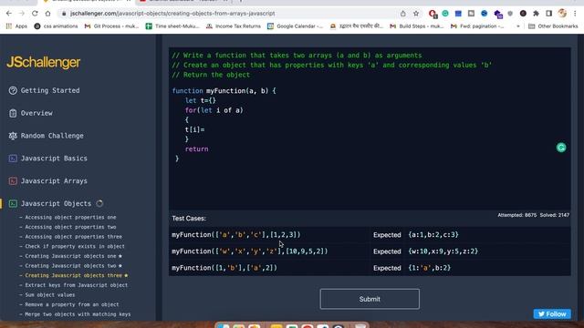Click the Javascript Arrays terminal icon
This screenshot has width=584, height=328.
pyautogui.click(x=13, y=181)
